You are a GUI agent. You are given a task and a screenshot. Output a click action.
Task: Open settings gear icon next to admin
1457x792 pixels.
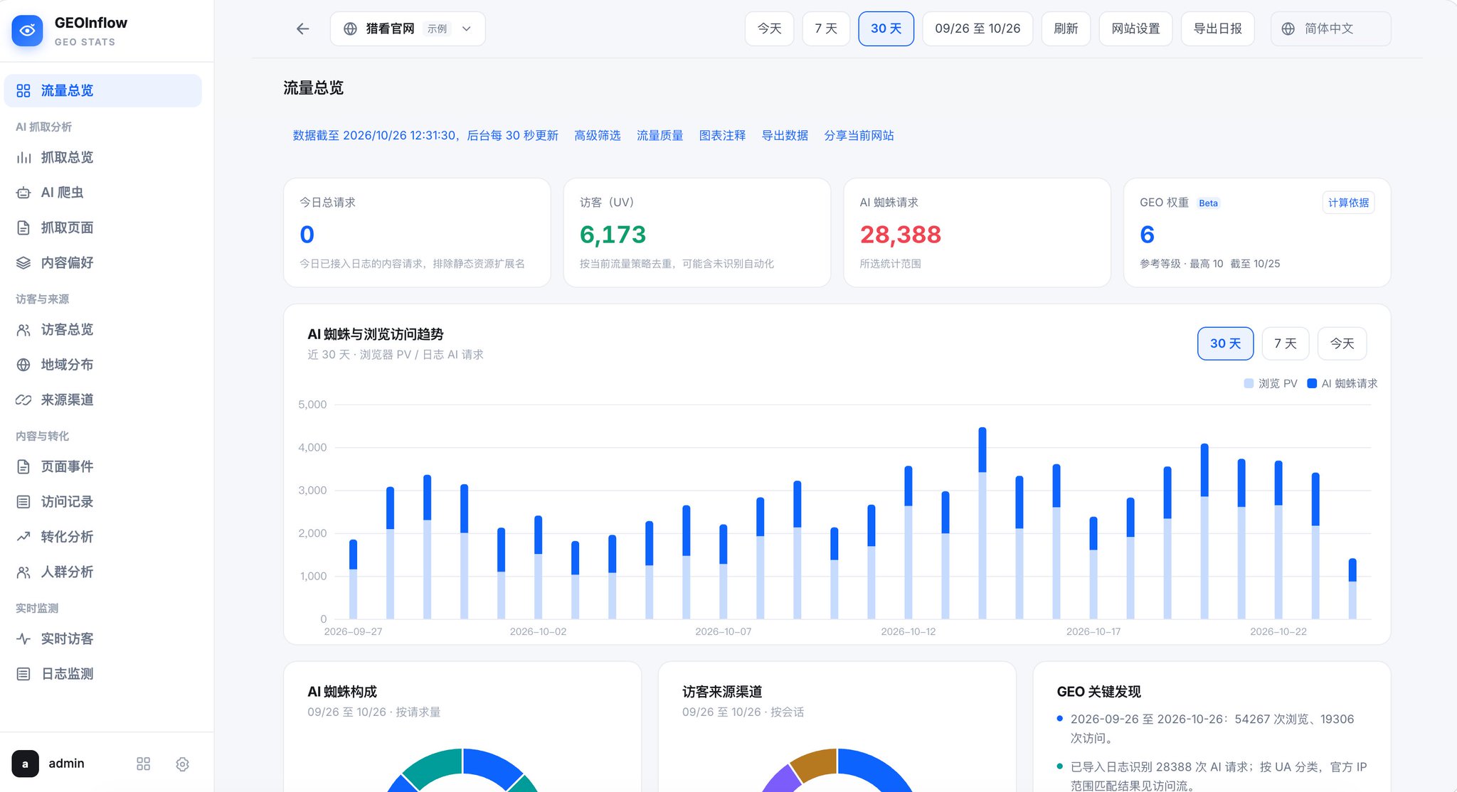(182, 764)
